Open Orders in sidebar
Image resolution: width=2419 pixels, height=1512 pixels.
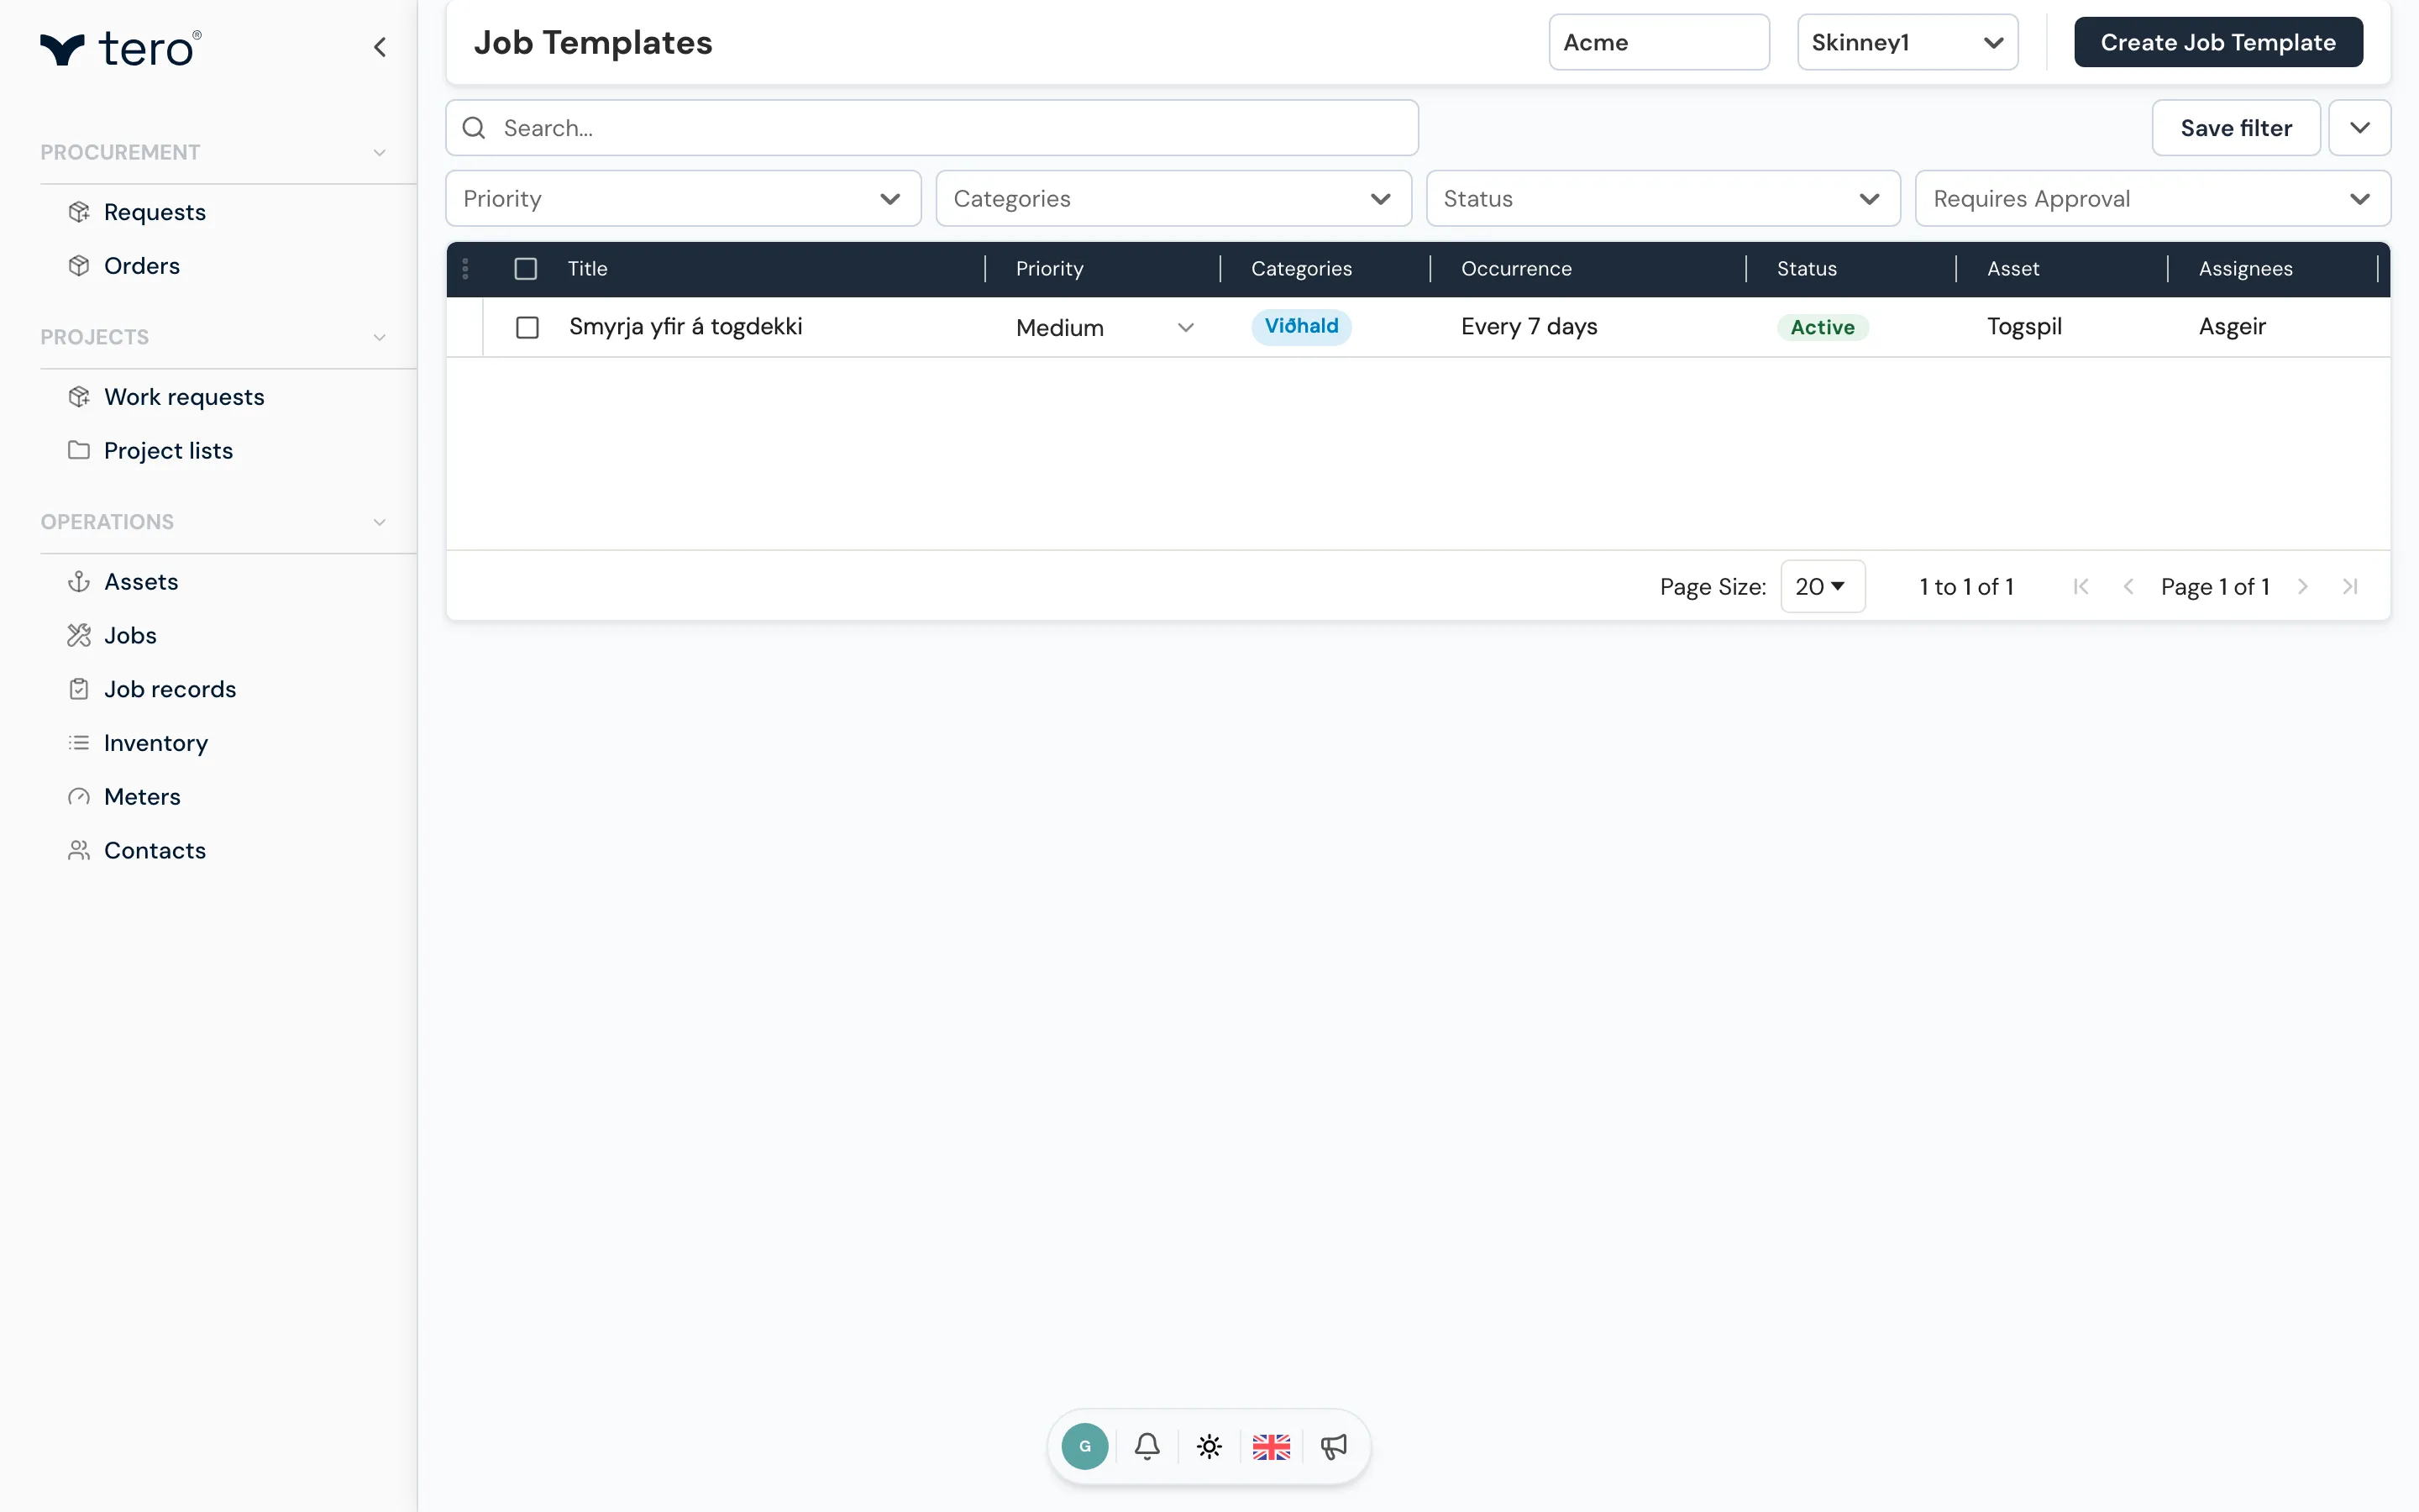(142, 266)
